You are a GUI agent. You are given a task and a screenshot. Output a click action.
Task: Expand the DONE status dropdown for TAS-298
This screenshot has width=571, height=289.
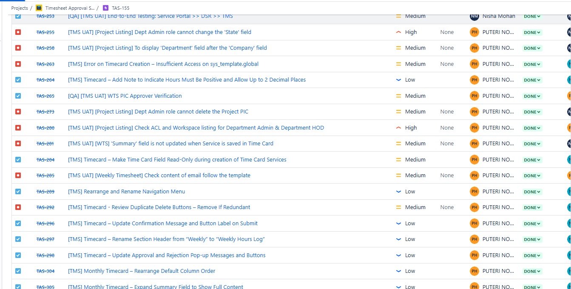pos(532,255)
